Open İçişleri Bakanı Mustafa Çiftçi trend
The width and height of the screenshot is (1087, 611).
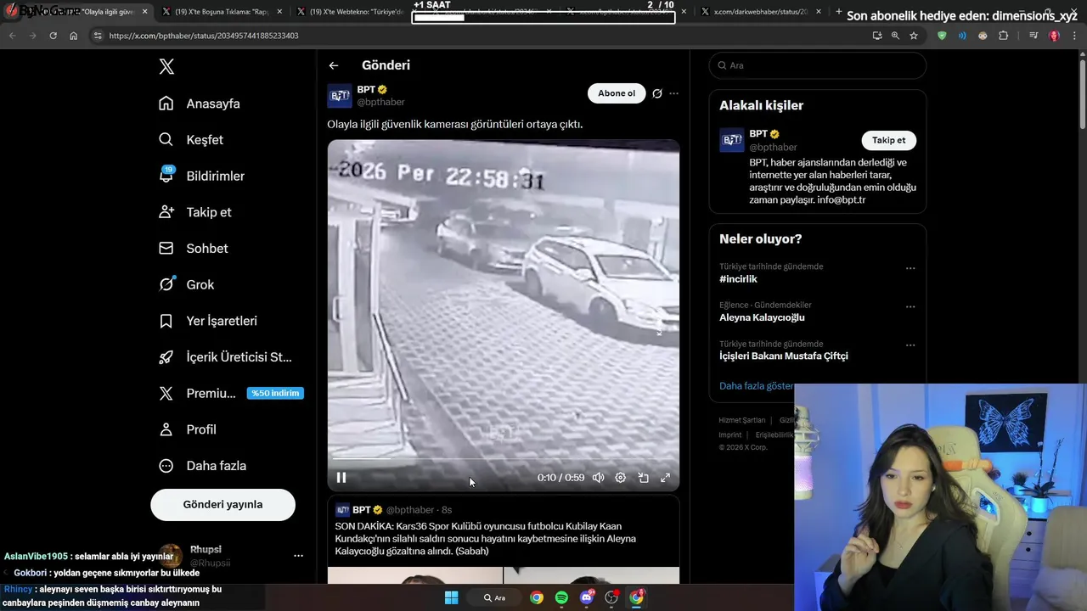pos(783,356)
